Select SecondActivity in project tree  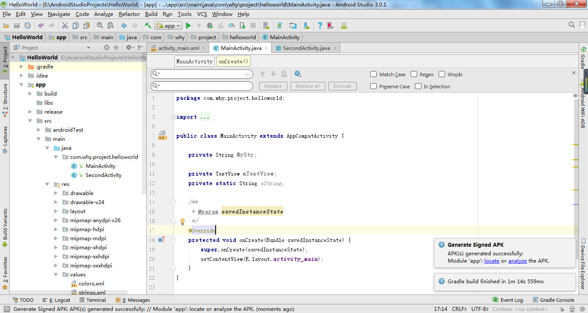coord(103,175)
